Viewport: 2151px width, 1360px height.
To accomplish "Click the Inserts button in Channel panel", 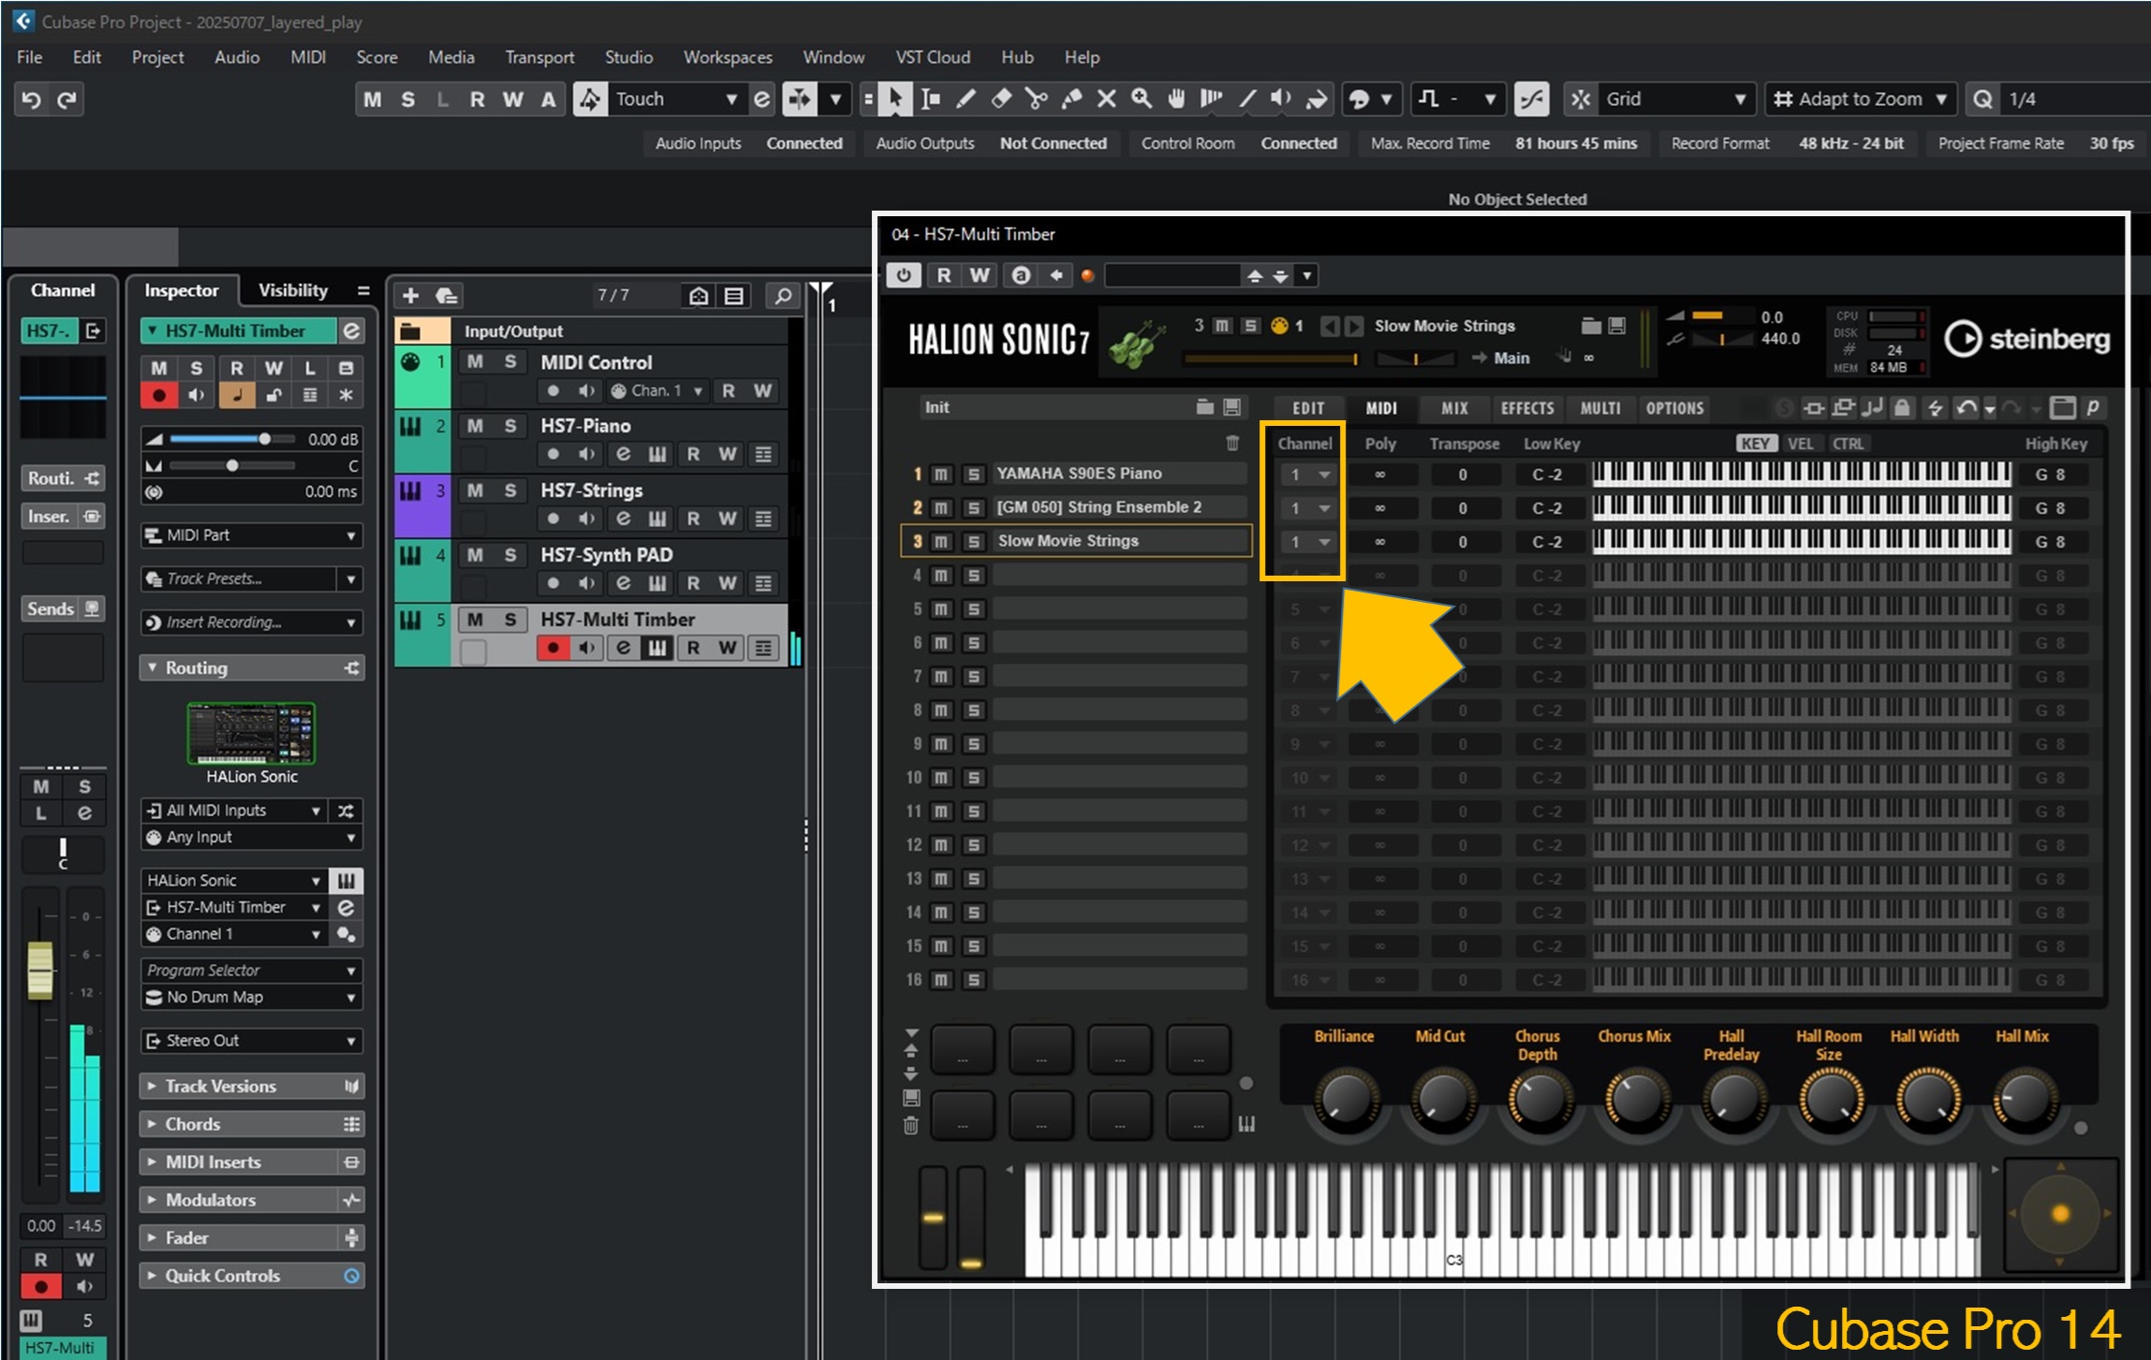I will tap(63, 517).
